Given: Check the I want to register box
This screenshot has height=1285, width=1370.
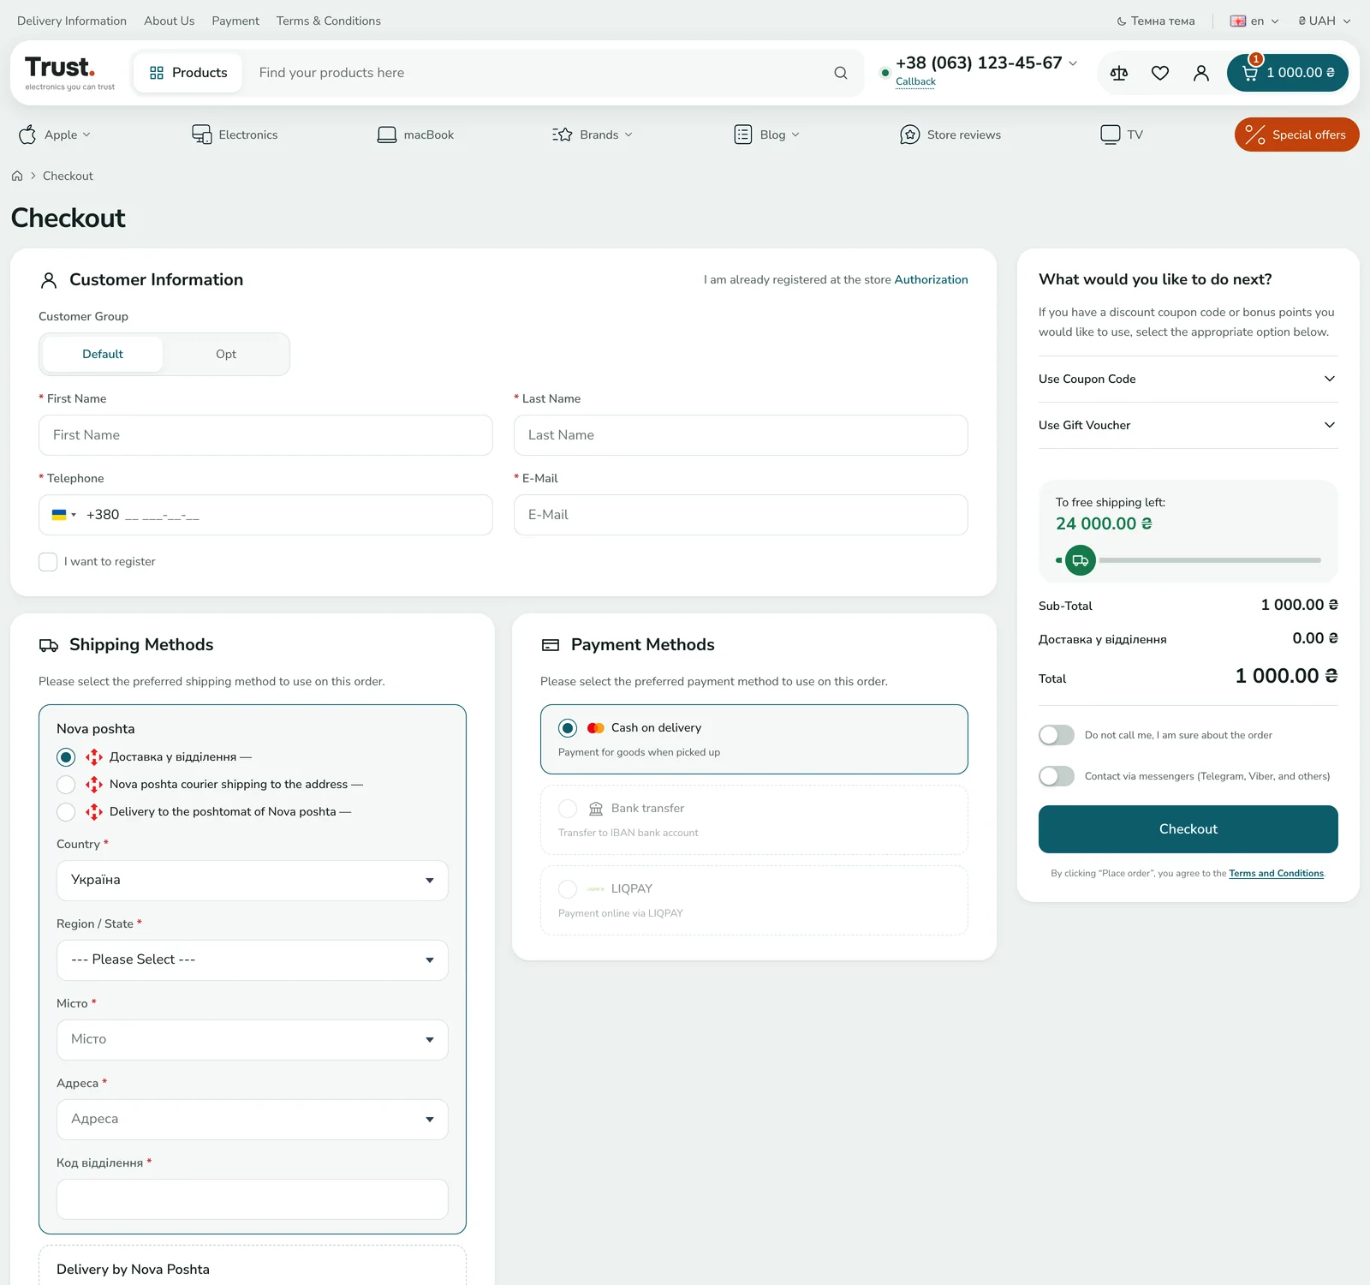Looking at the screenshot, I should click(48, 562).
